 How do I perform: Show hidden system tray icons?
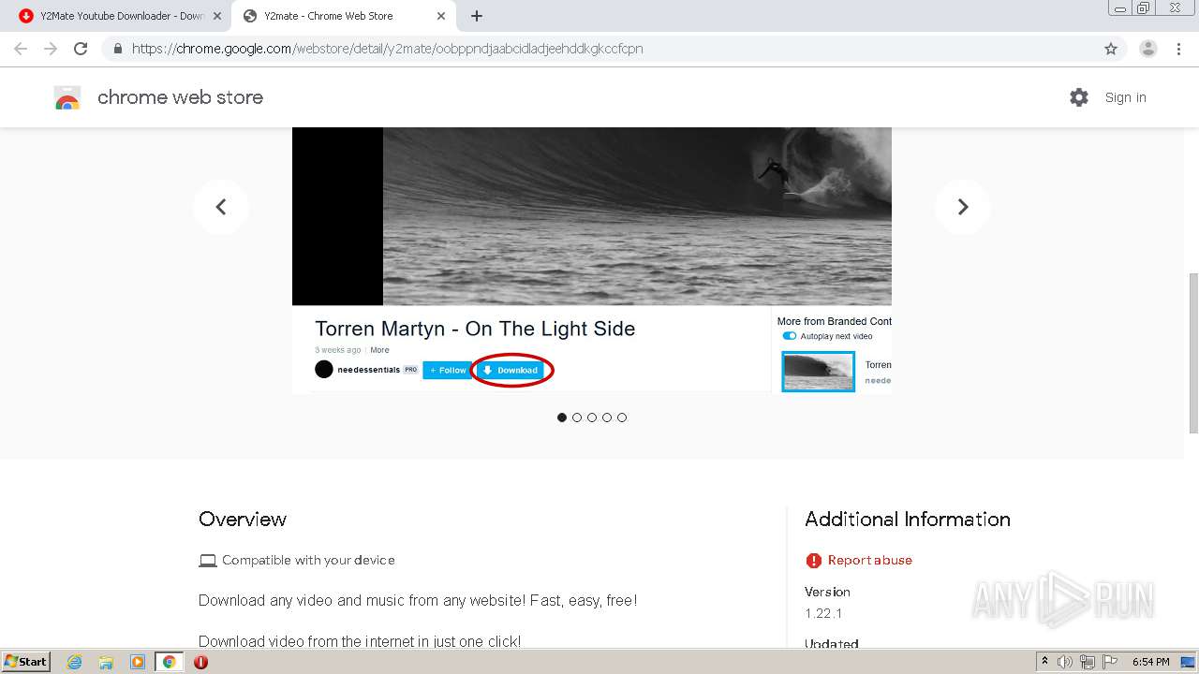coord(1044,662)
